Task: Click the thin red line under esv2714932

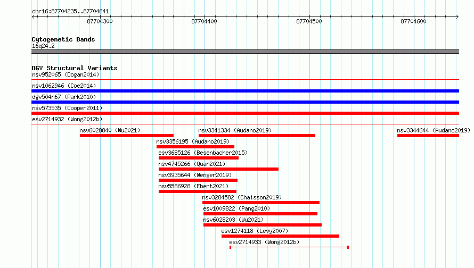Action: (x=245, y=124)
